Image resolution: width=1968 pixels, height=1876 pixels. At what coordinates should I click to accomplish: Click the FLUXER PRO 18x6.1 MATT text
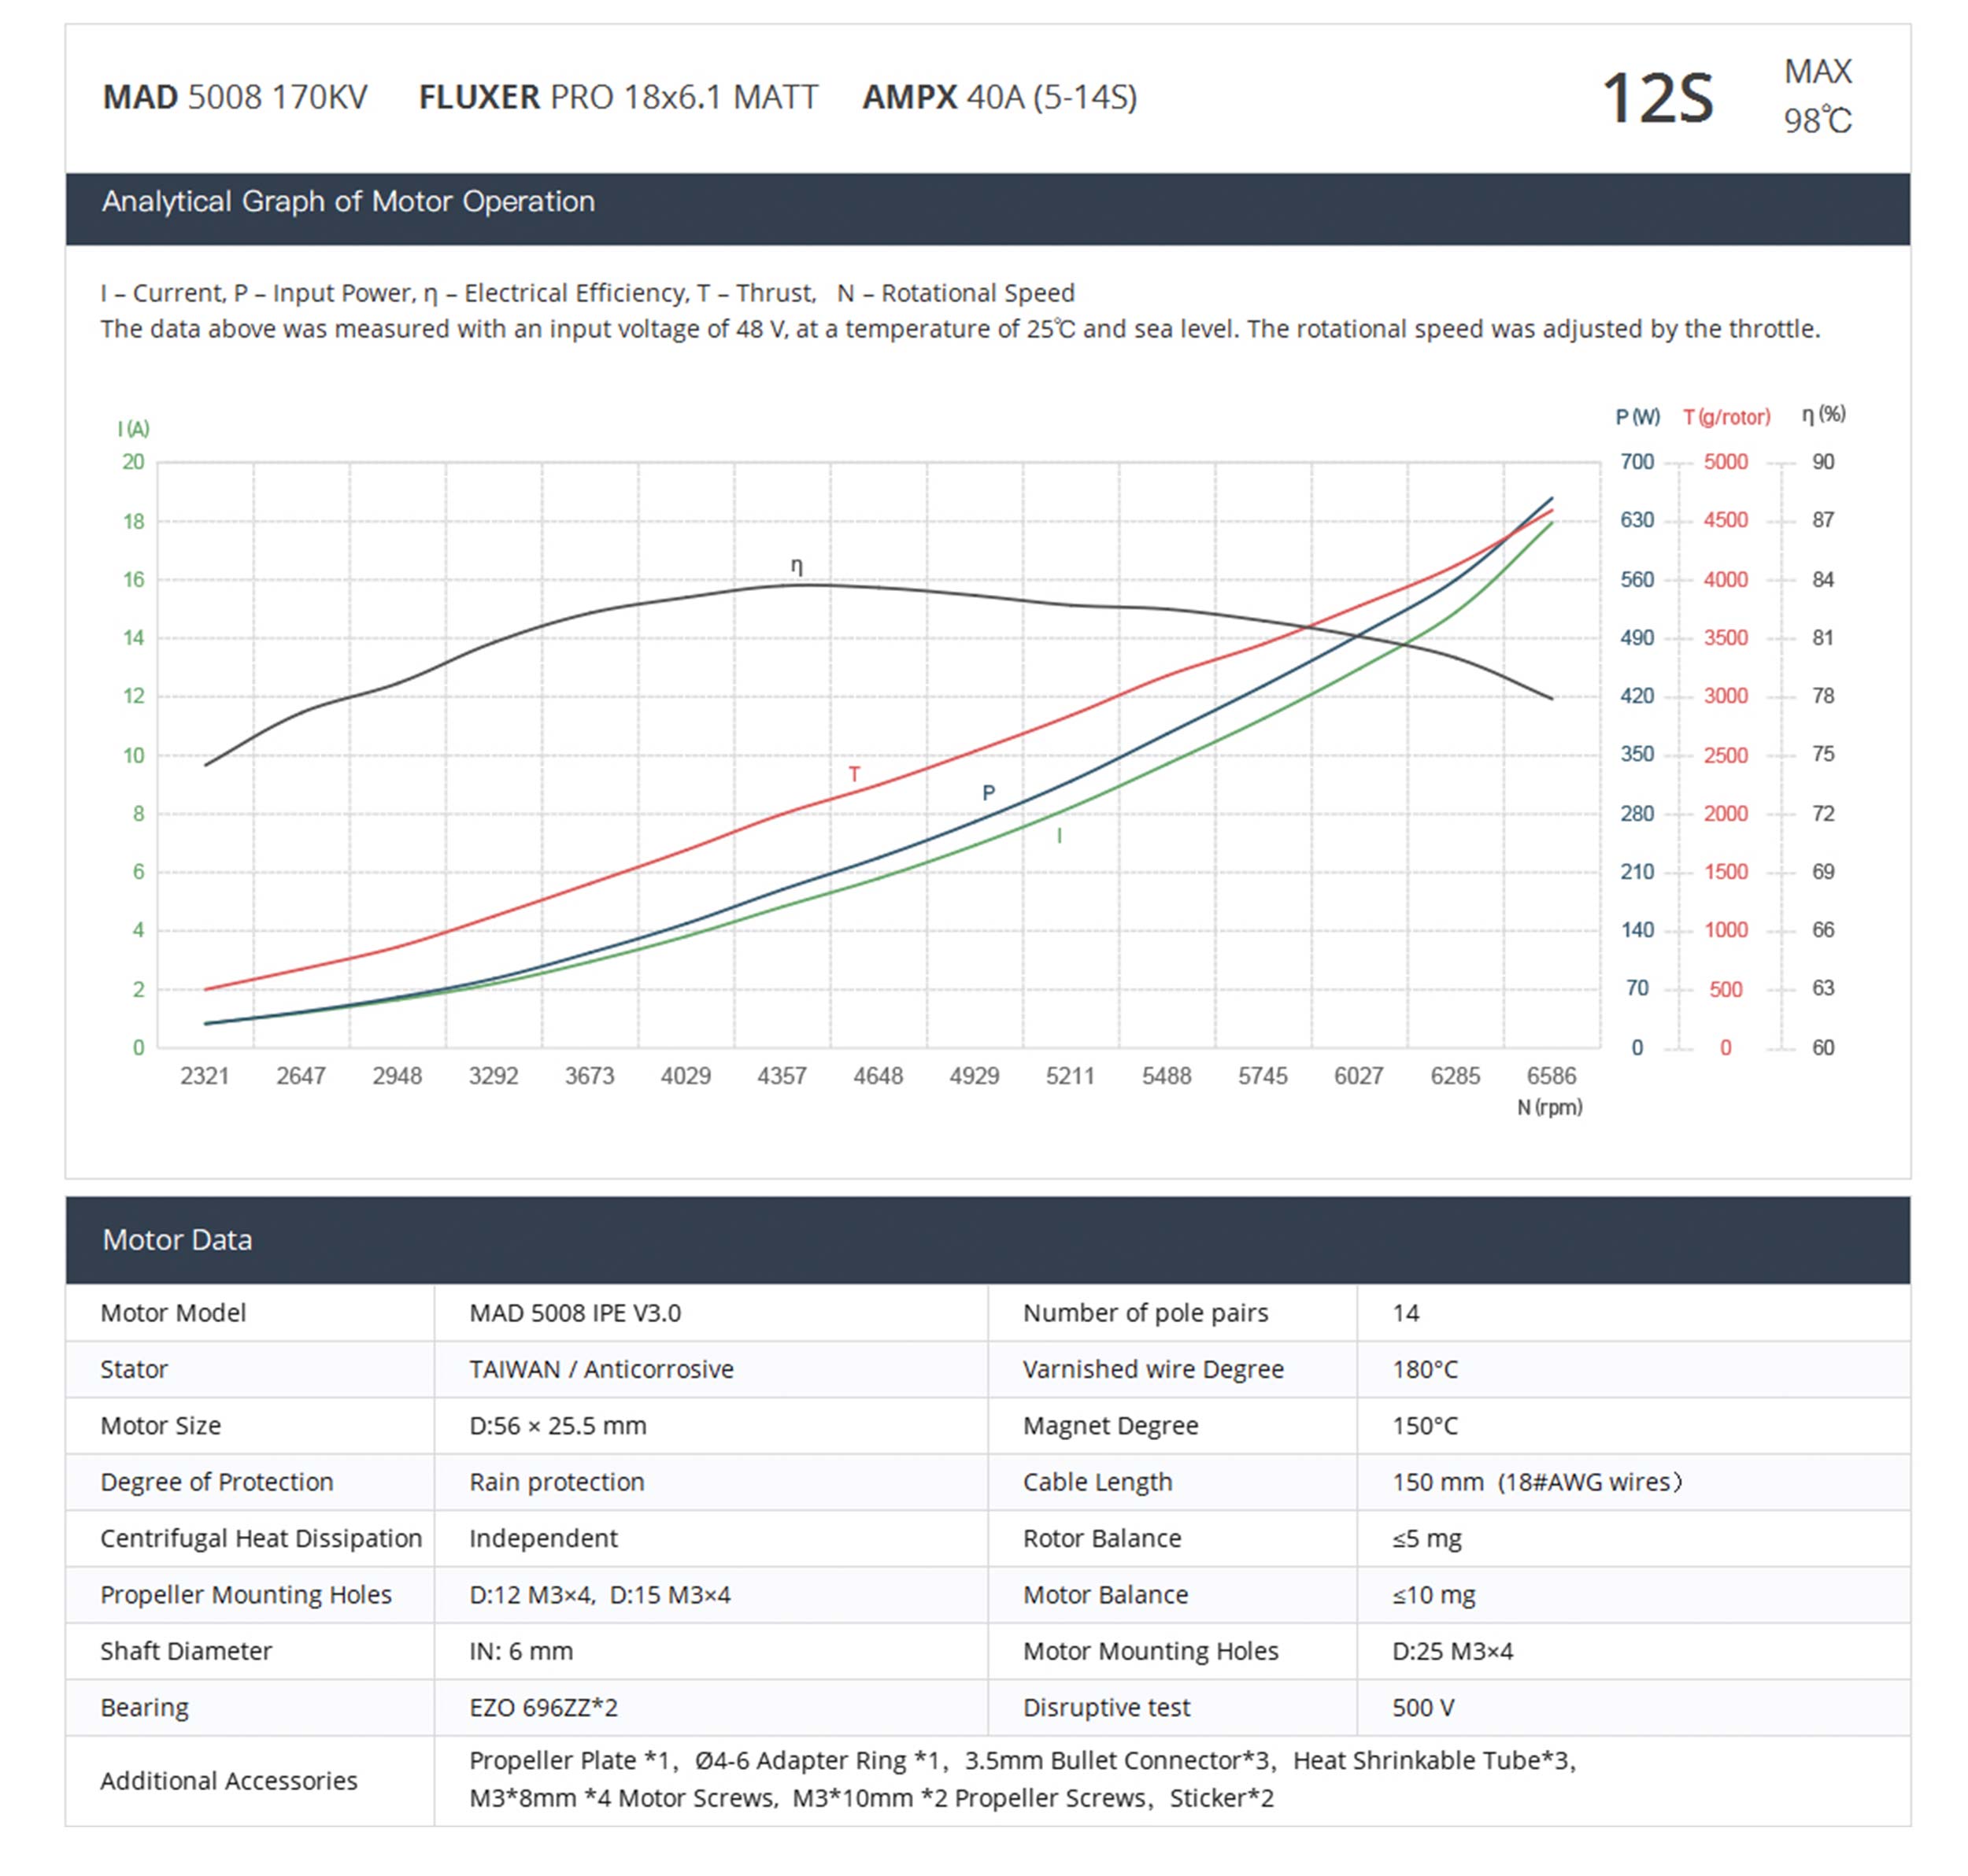coord(617,97)
